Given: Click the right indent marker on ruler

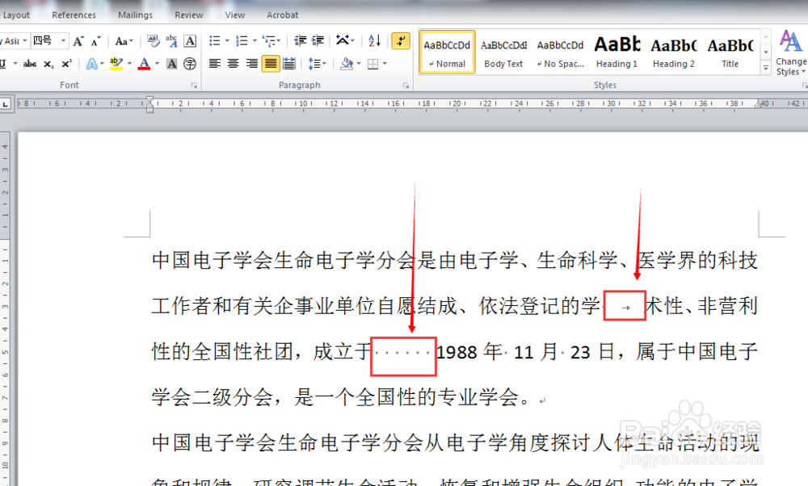Looking at the screenshot, I should point(759,104).
